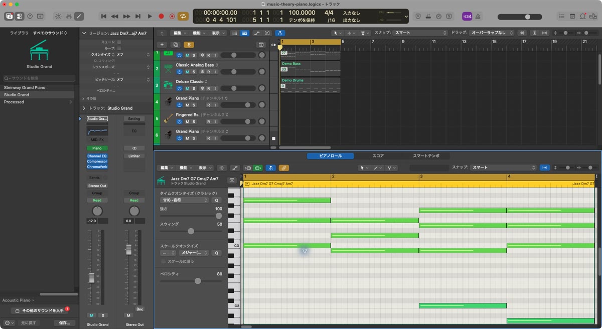This screenshot has width=602, height=329.
Task: Open the Note Pads icon
Action: coord(573,16)
